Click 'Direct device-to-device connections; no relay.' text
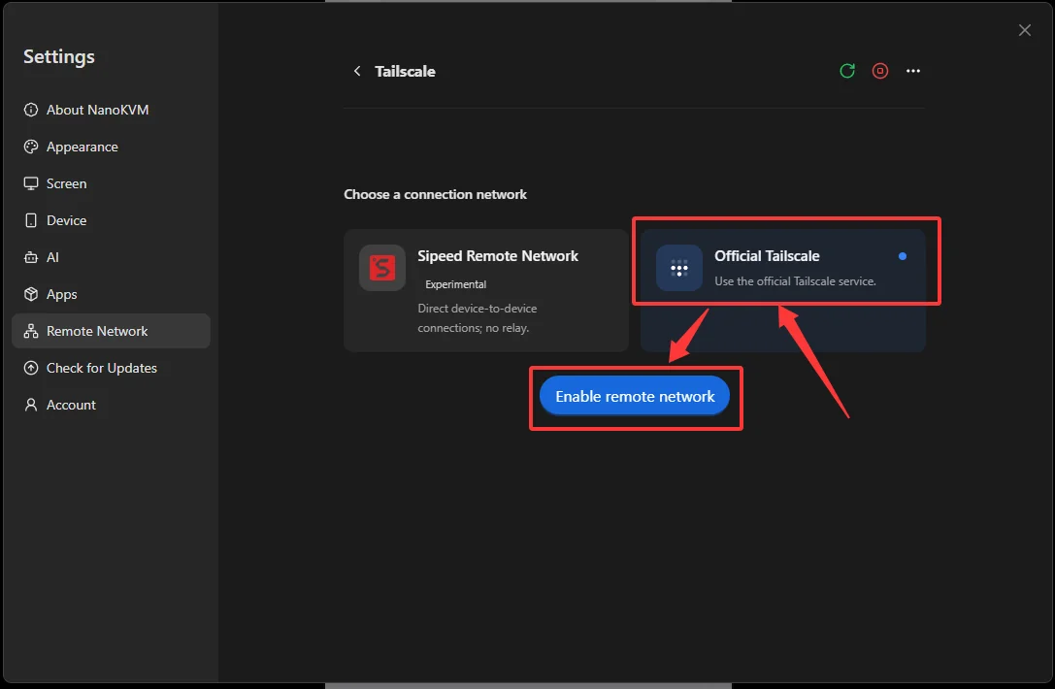This screenshot has width=1055, height=689. [478, 318]
